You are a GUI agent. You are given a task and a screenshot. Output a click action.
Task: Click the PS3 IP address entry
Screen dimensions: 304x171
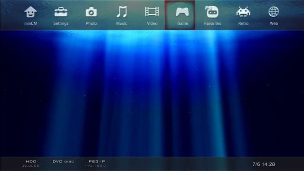97,163
